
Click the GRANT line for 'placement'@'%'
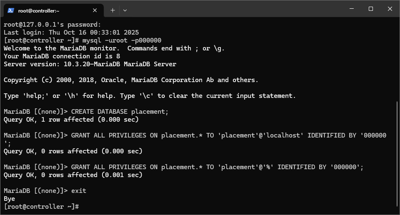click(x=183, y=167)
